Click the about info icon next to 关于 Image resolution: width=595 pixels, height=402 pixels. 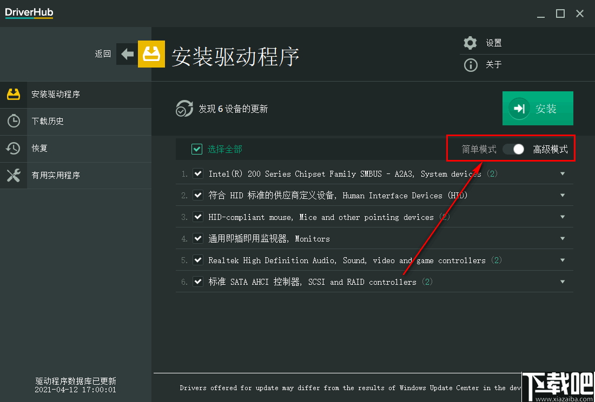pyautogui.click(x=470, y=65)
